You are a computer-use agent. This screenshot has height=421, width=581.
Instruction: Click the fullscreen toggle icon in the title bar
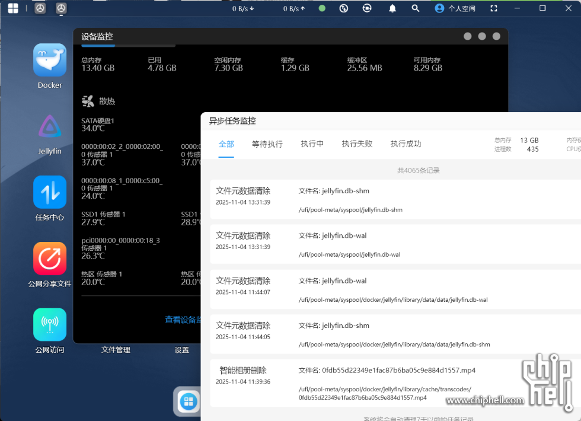pyautogui.click(x=494, y=8)
